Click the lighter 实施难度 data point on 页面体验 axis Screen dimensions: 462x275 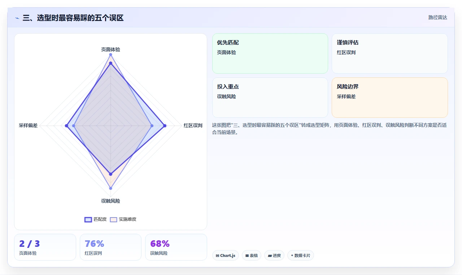110,55
